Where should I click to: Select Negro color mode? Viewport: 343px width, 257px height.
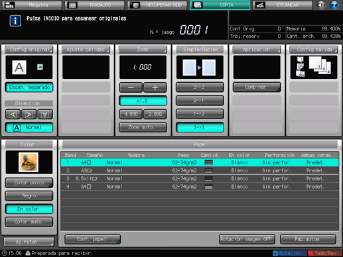click(x=29, y=196)
